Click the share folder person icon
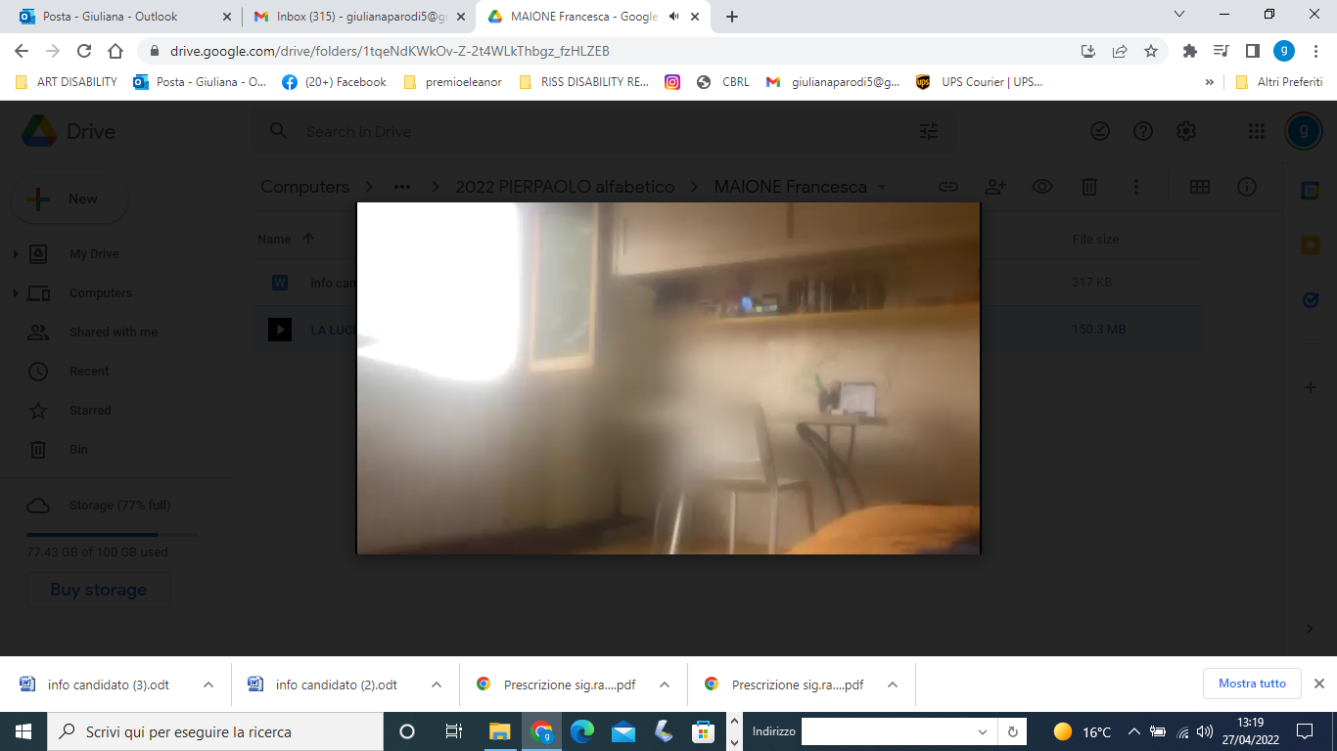The width and height of the screenshot is (1337, 751). (x=995, y=187)
